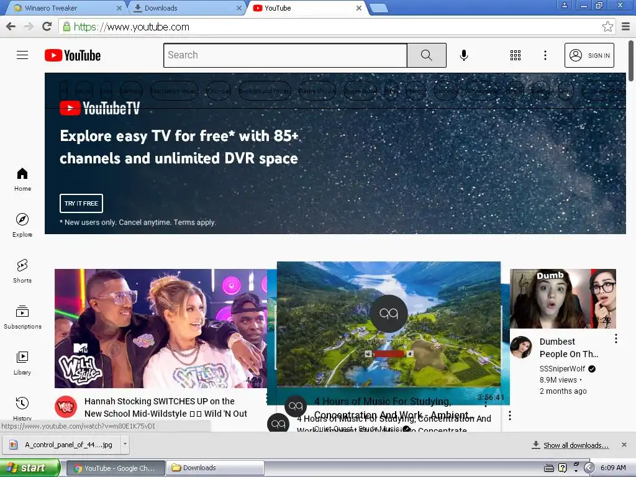The image size is (636, 477).
Task: Switch to the Winaero Tweaker tab
Action: [67, 8]
